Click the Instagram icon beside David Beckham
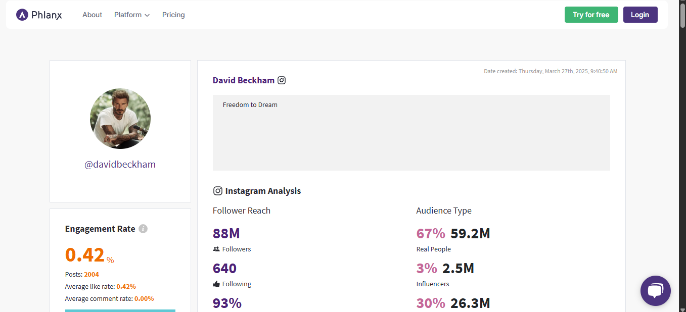The image size is (686, 312). 282,80
